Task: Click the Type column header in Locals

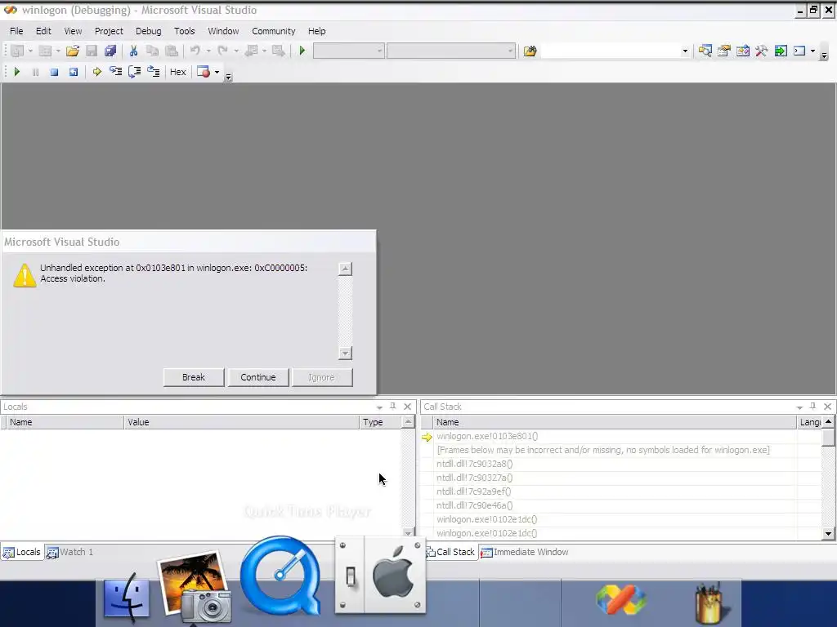Action: click(x=381, y=422)
